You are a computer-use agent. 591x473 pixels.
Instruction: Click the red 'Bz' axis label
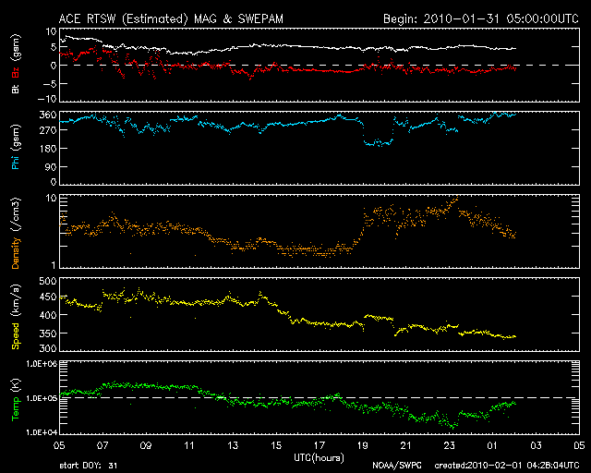(16, 73)
